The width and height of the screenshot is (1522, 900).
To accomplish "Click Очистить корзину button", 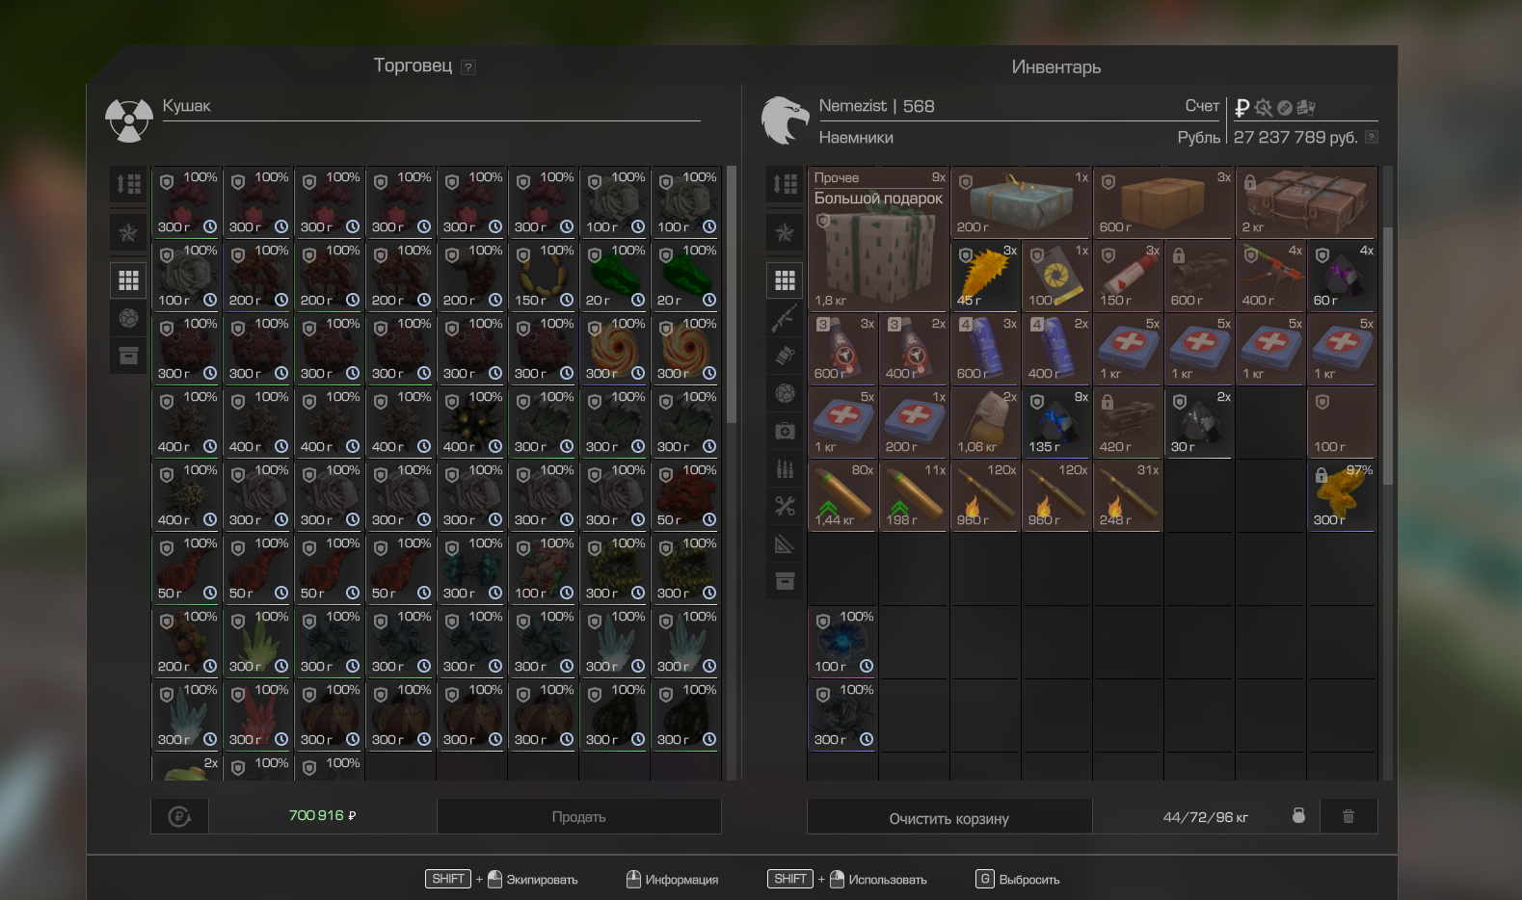I will [x=949, y=818].
